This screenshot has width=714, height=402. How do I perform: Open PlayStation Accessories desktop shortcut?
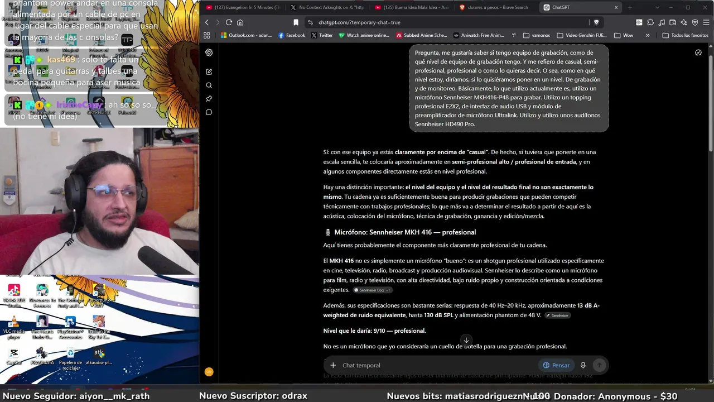point(70,327)
